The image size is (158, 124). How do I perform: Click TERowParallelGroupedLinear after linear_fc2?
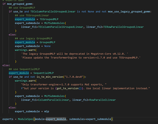[123, 27]
